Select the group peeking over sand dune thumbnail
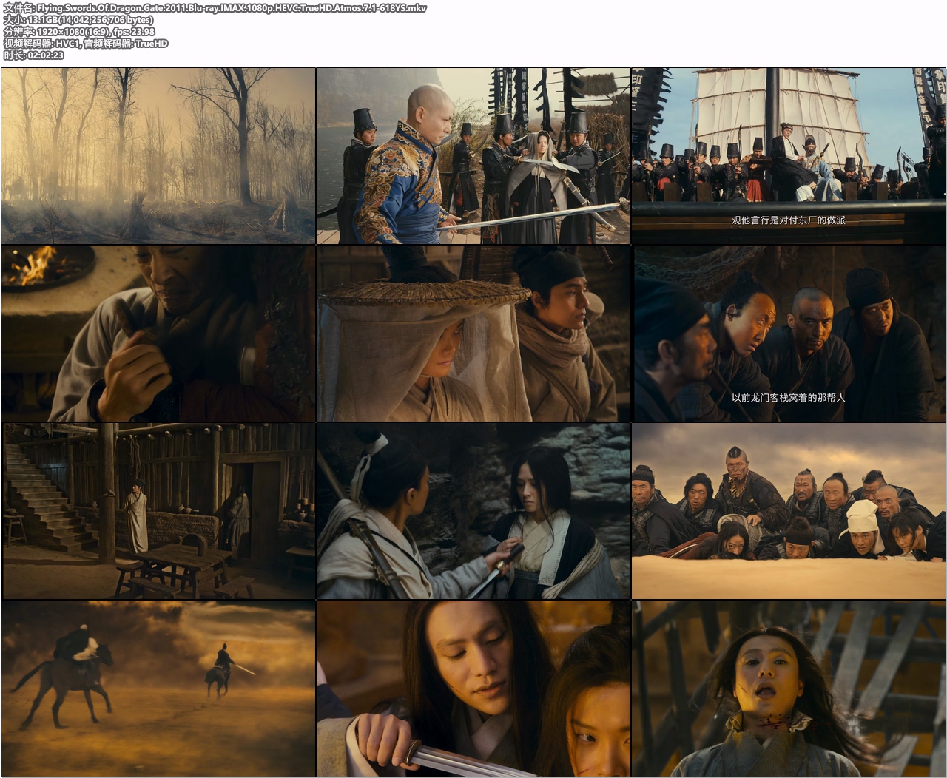 click(789, 511)
